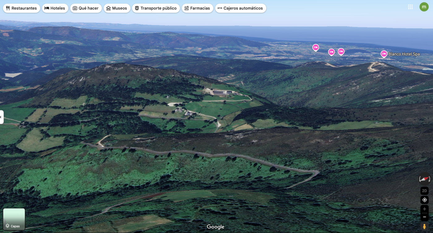Show Hoteles on the map
Viewport: 433px width, 233px height.
55,8
